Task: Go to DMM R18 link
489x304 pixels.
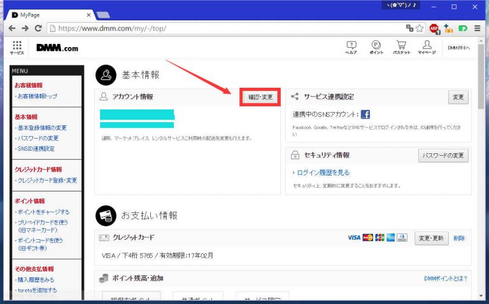Action: (x=458, y=48)
